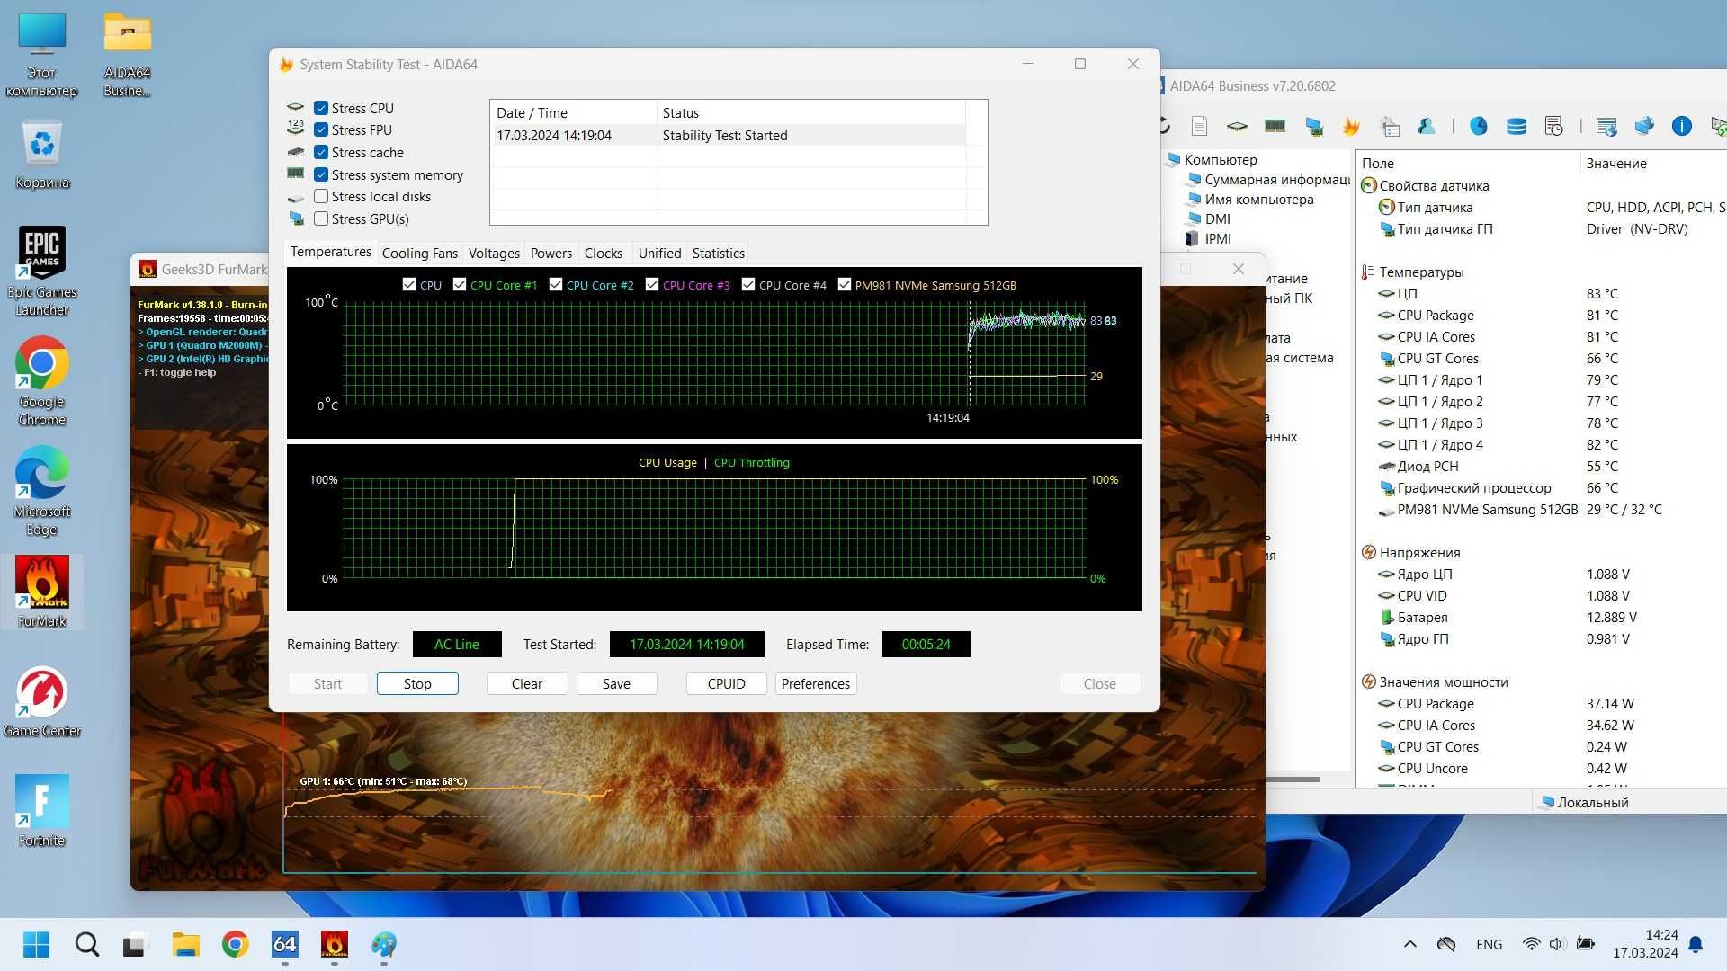The image size is (1727, 971).
Task: Click the user silhouette toolbar icon
Action: [x=1427, y=126]
